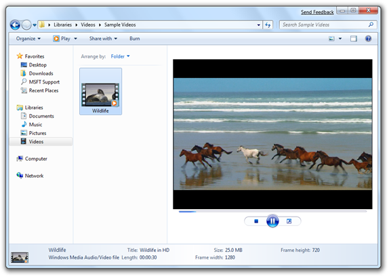Open the Music library
Viewport: 389px width, 277px height.
click(35, 124)
